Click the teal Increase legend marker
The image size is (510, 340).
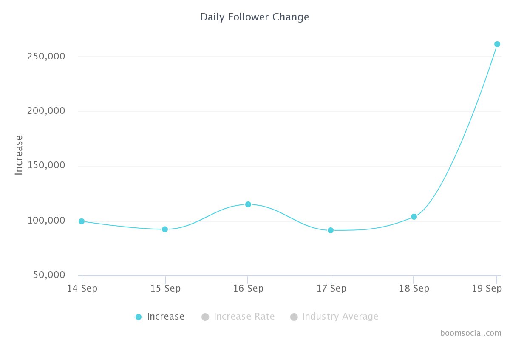pos(138,317)
